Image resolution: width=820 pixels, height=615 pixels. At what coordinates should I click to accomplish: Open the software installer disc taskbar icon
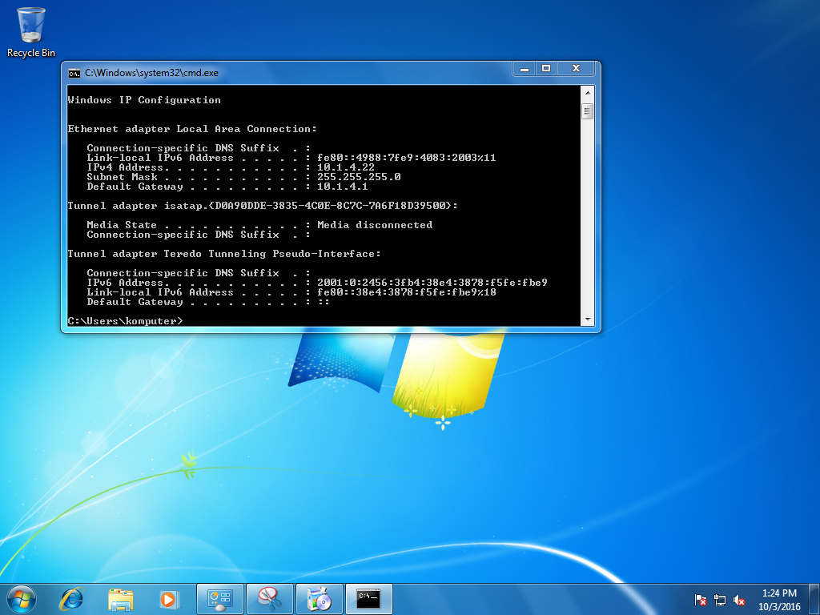(x=320, y=599)
